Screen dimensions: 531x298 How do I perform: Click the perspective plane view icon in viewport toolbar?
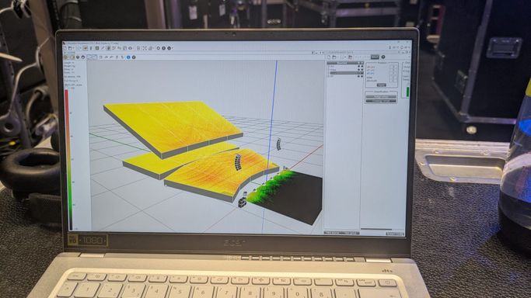[92, 57]
